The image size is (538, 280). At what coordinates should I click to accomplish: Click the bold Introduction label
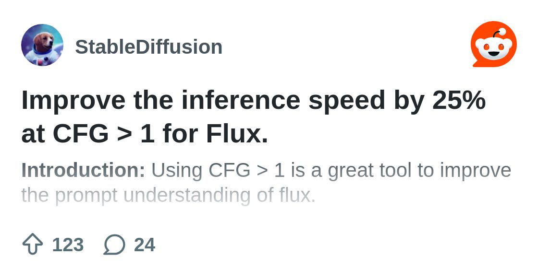[x=84, y=170]
